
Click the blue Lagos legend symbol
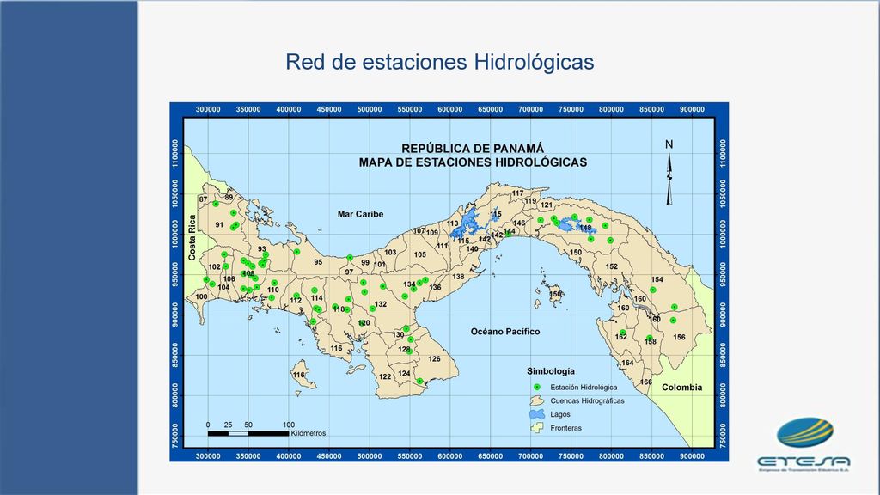coord(537,414)
